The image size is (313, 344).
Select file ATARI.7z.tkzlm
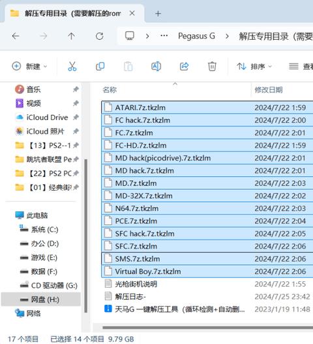(x=207, y=108)
